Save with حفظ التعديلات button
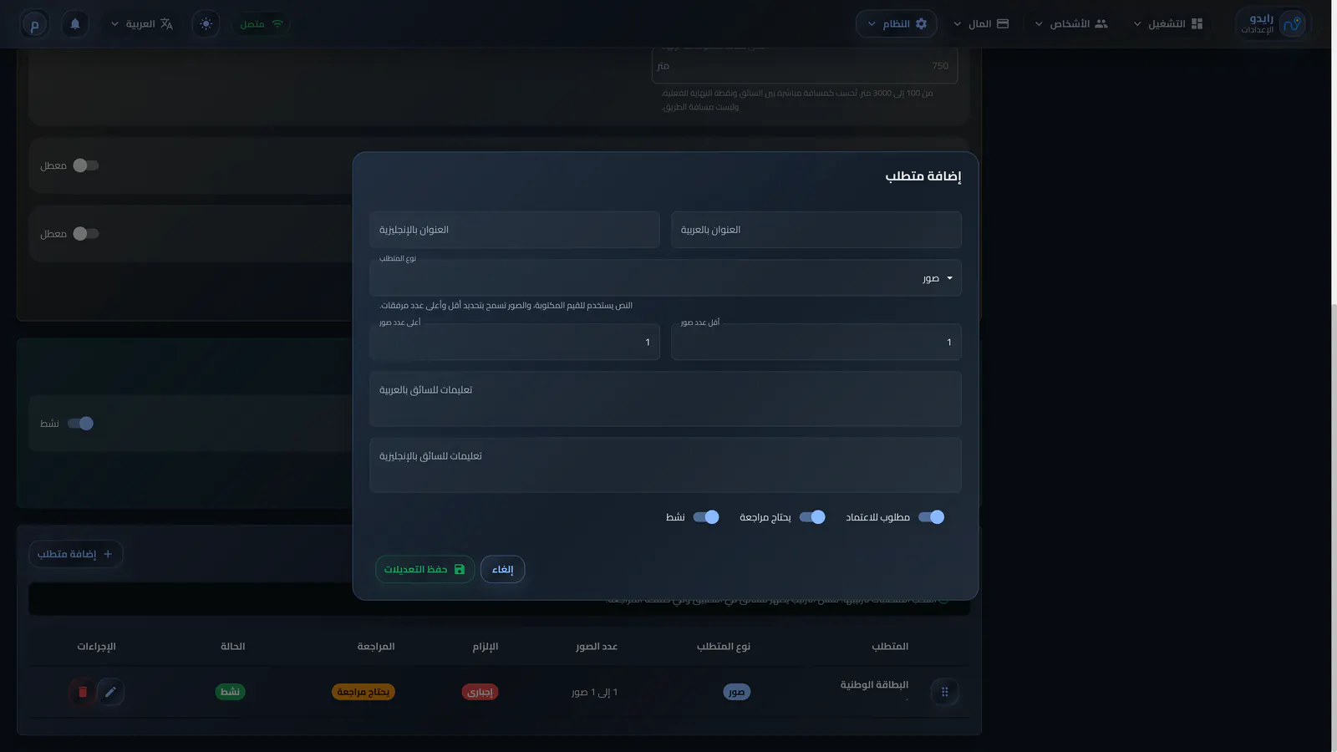Screen dimensions: 1337x752 point(425,570)
